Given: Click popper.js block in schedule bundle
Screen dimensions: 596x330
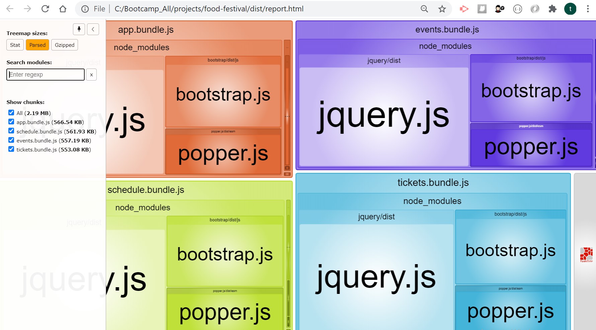Looking at the screenshot, I should click(x=225, y=312).
